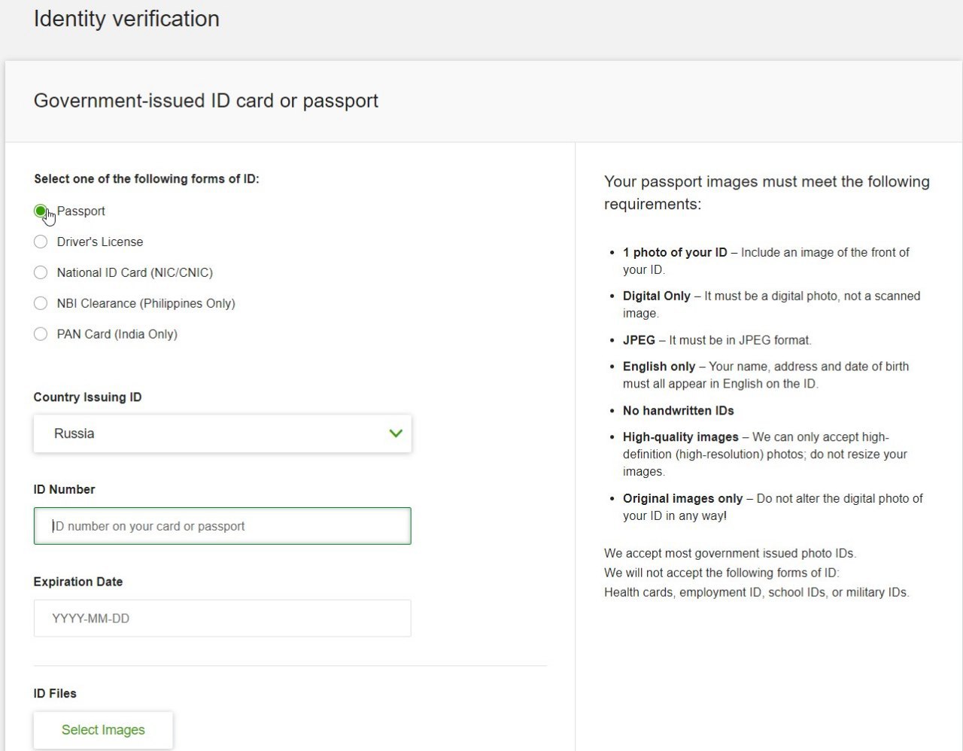Image resolution: width=963 pixels, height=751 pixels.
Task: Click the ID Files label
Action: click(x=55, y=693)
